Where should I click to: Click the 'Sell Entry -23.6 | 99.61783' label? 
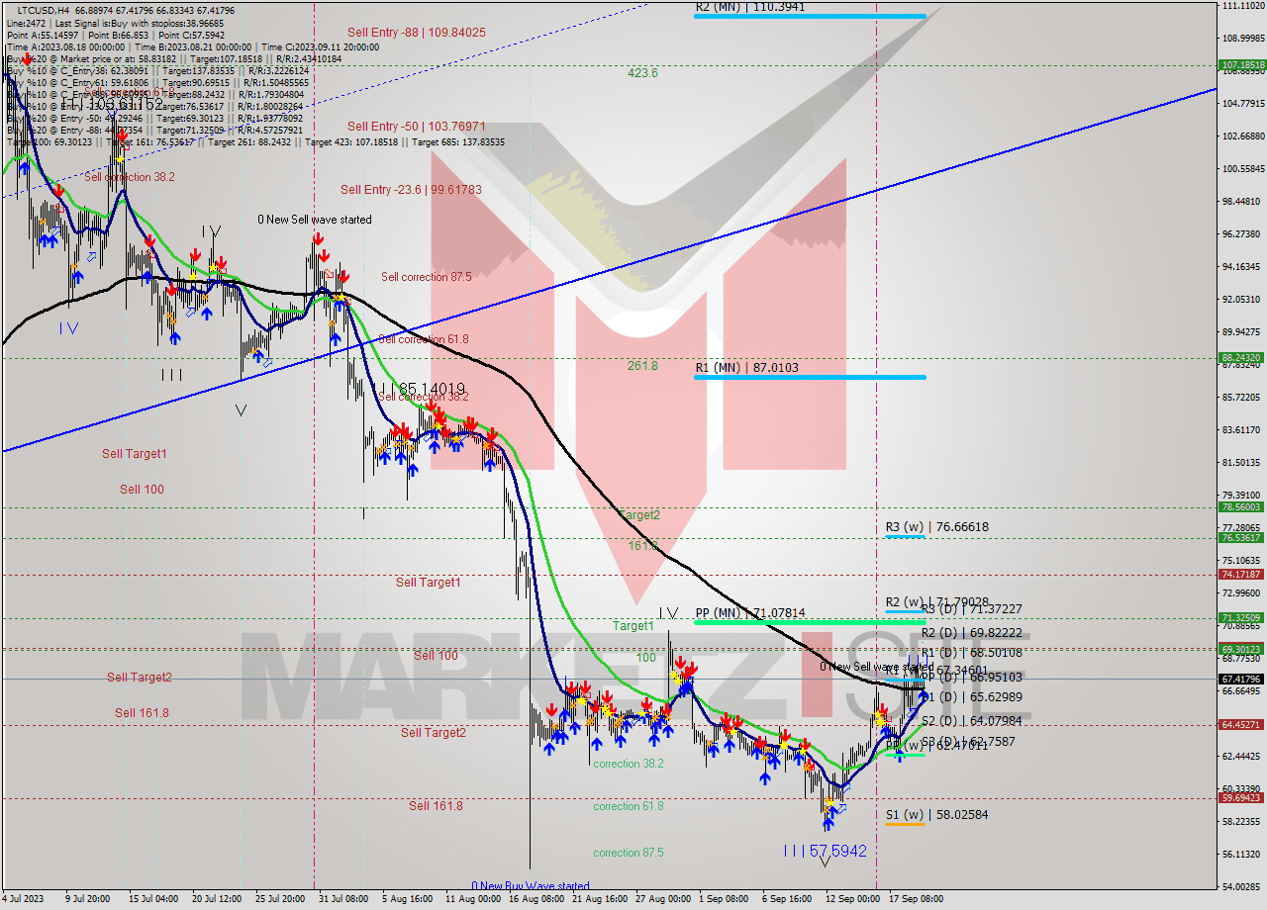tap(411, 190)
